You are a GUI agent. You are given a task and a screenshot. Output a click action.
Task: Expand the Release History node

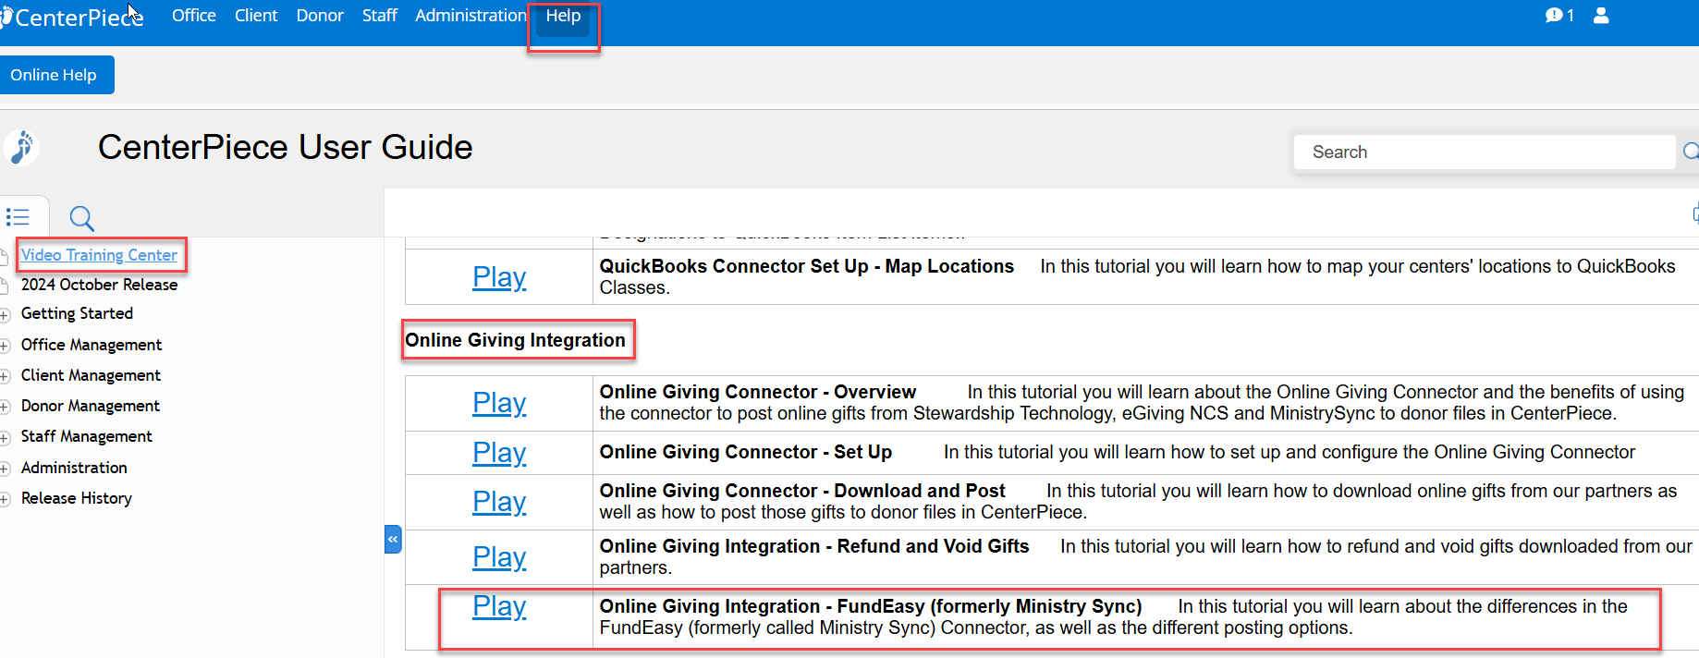coord(5,499)
